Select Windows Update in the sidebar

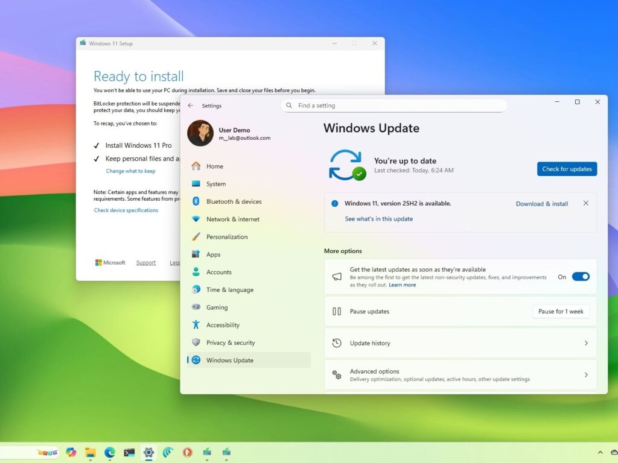click(x=229, y=360)
